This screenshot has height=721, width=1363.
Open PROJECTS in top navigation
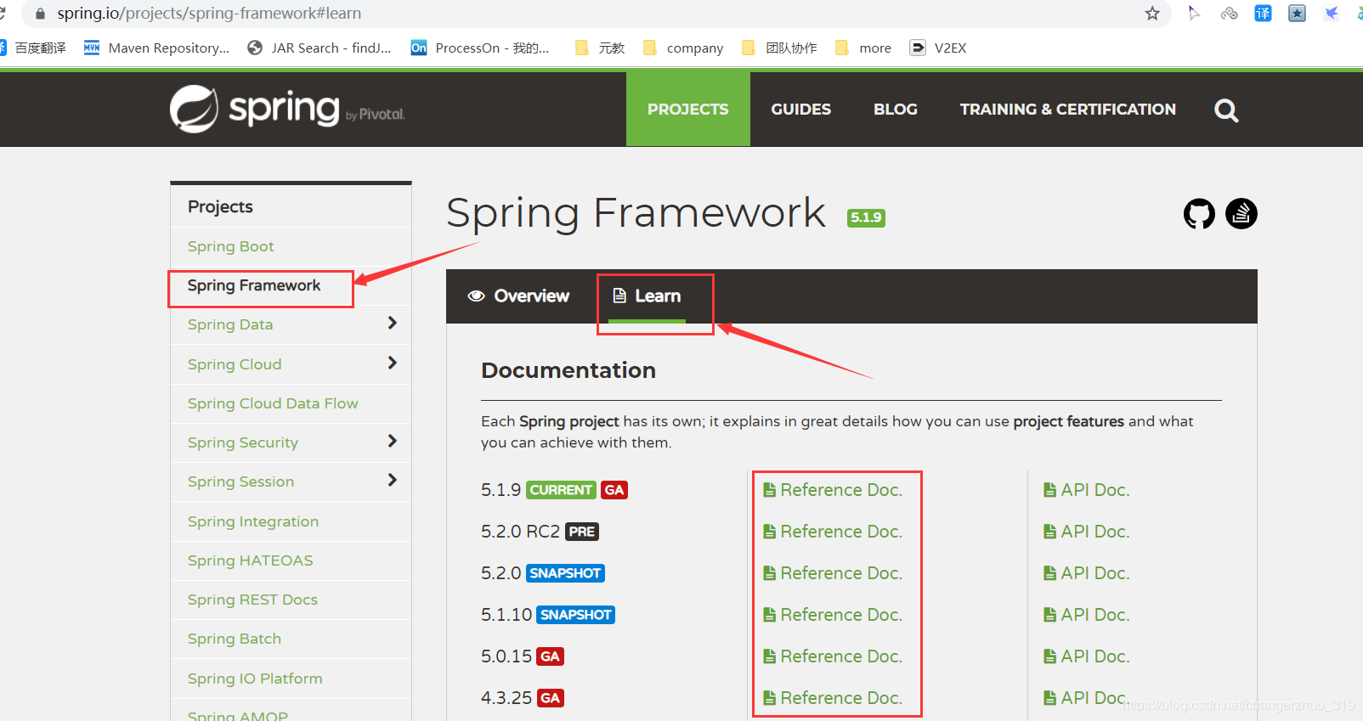(688, 110)
